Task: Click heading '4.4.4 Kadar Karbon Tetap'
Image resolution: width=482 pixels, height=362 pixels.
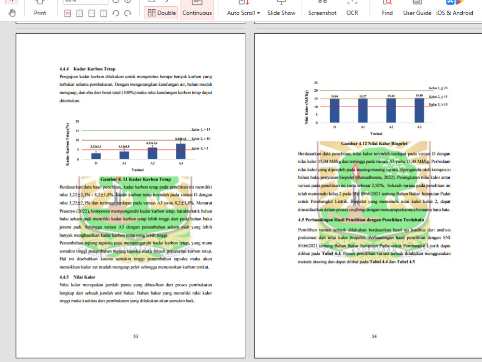Action: (87, 69)
